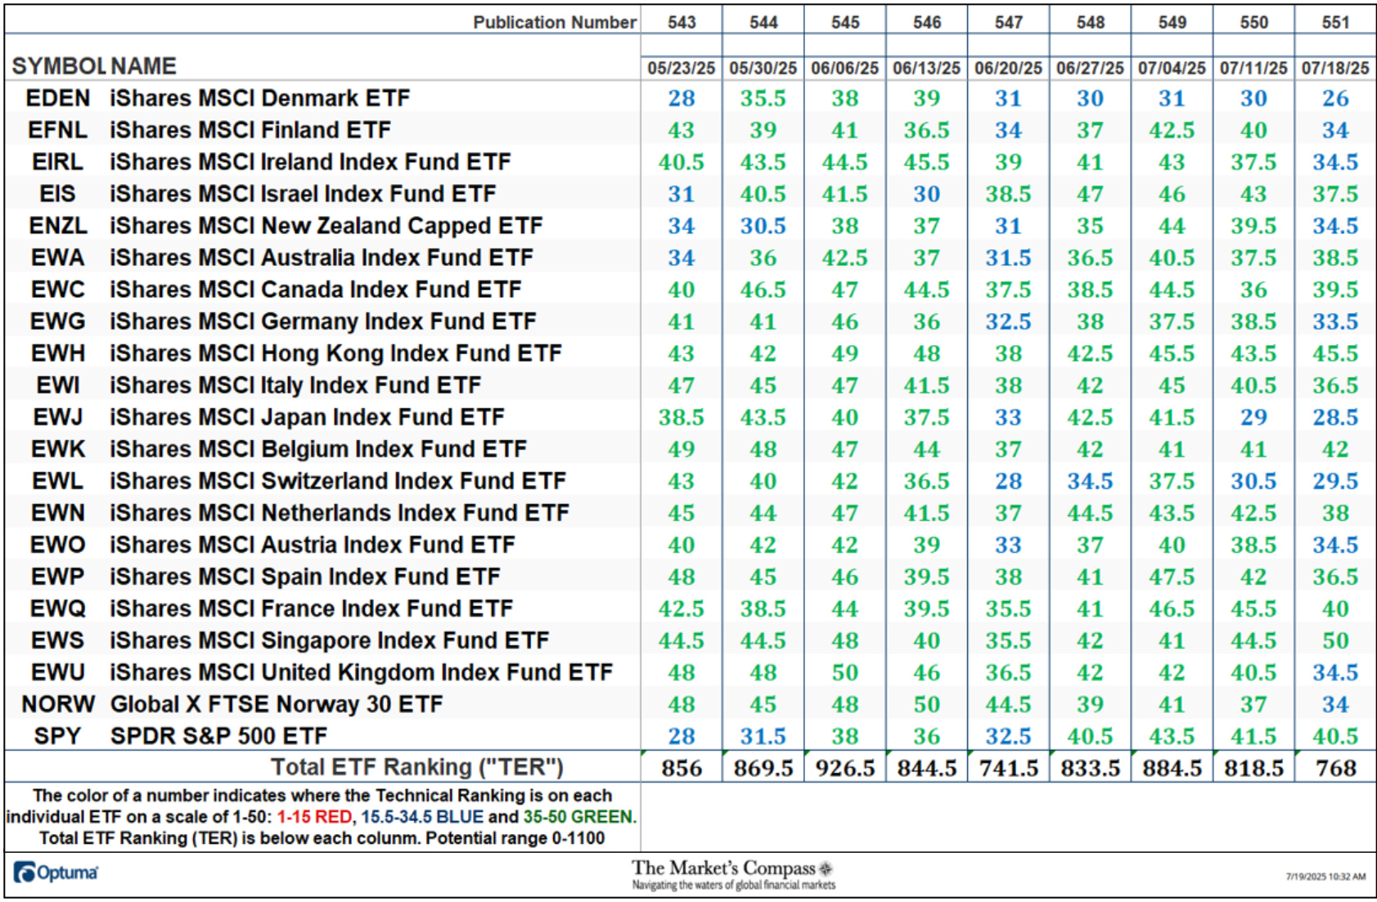Click publication number 551 column header
Viewport: 1377px width, 902px height.
pos(1335,22)
